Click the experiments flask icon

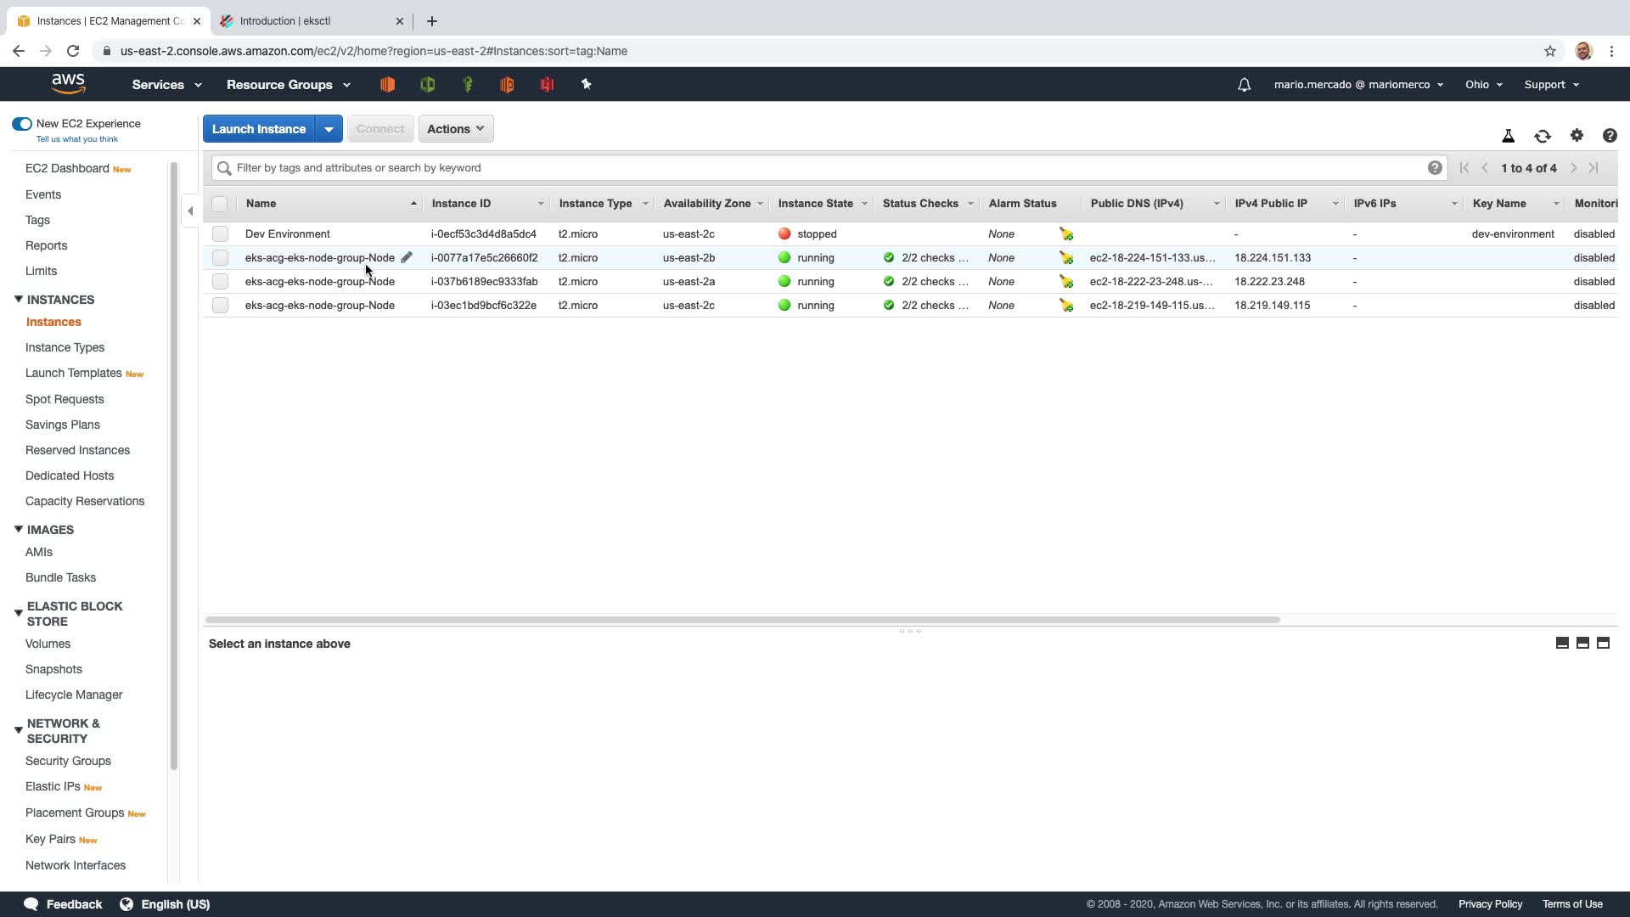pos(1509,136)
